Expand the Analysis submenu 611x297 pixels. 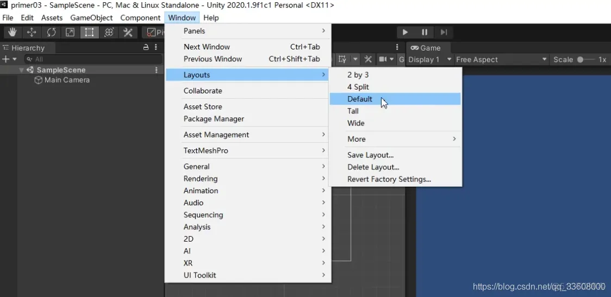coord(248,227)
